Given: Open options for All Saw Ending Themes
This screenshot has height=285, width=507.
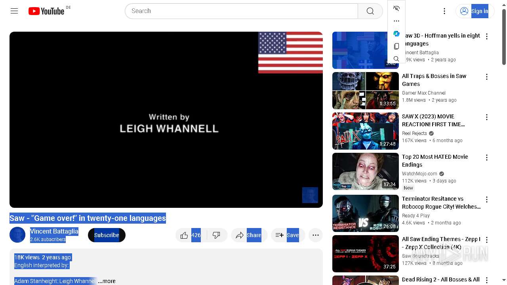Looking at the screenshot, I should coord(487,240).
